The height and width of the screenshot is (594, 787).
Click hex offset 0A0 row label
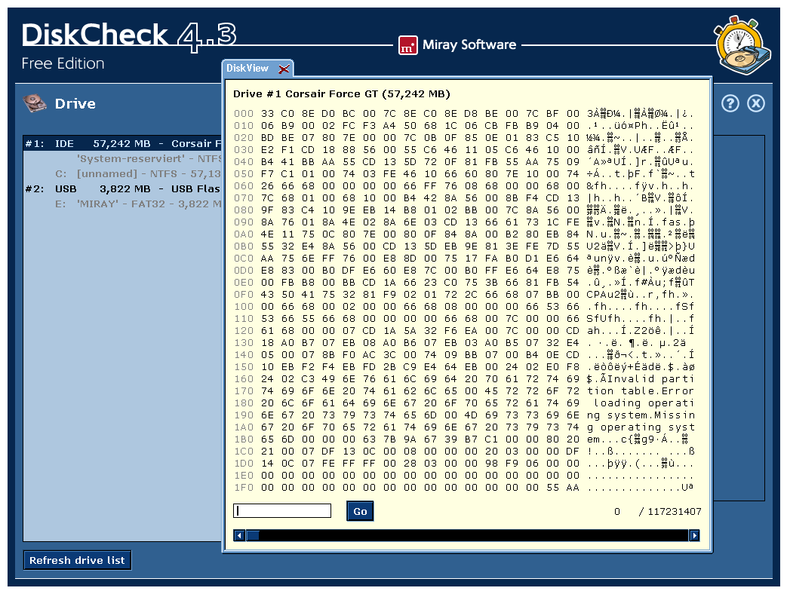pyautogui.click(x=244, y=234)
